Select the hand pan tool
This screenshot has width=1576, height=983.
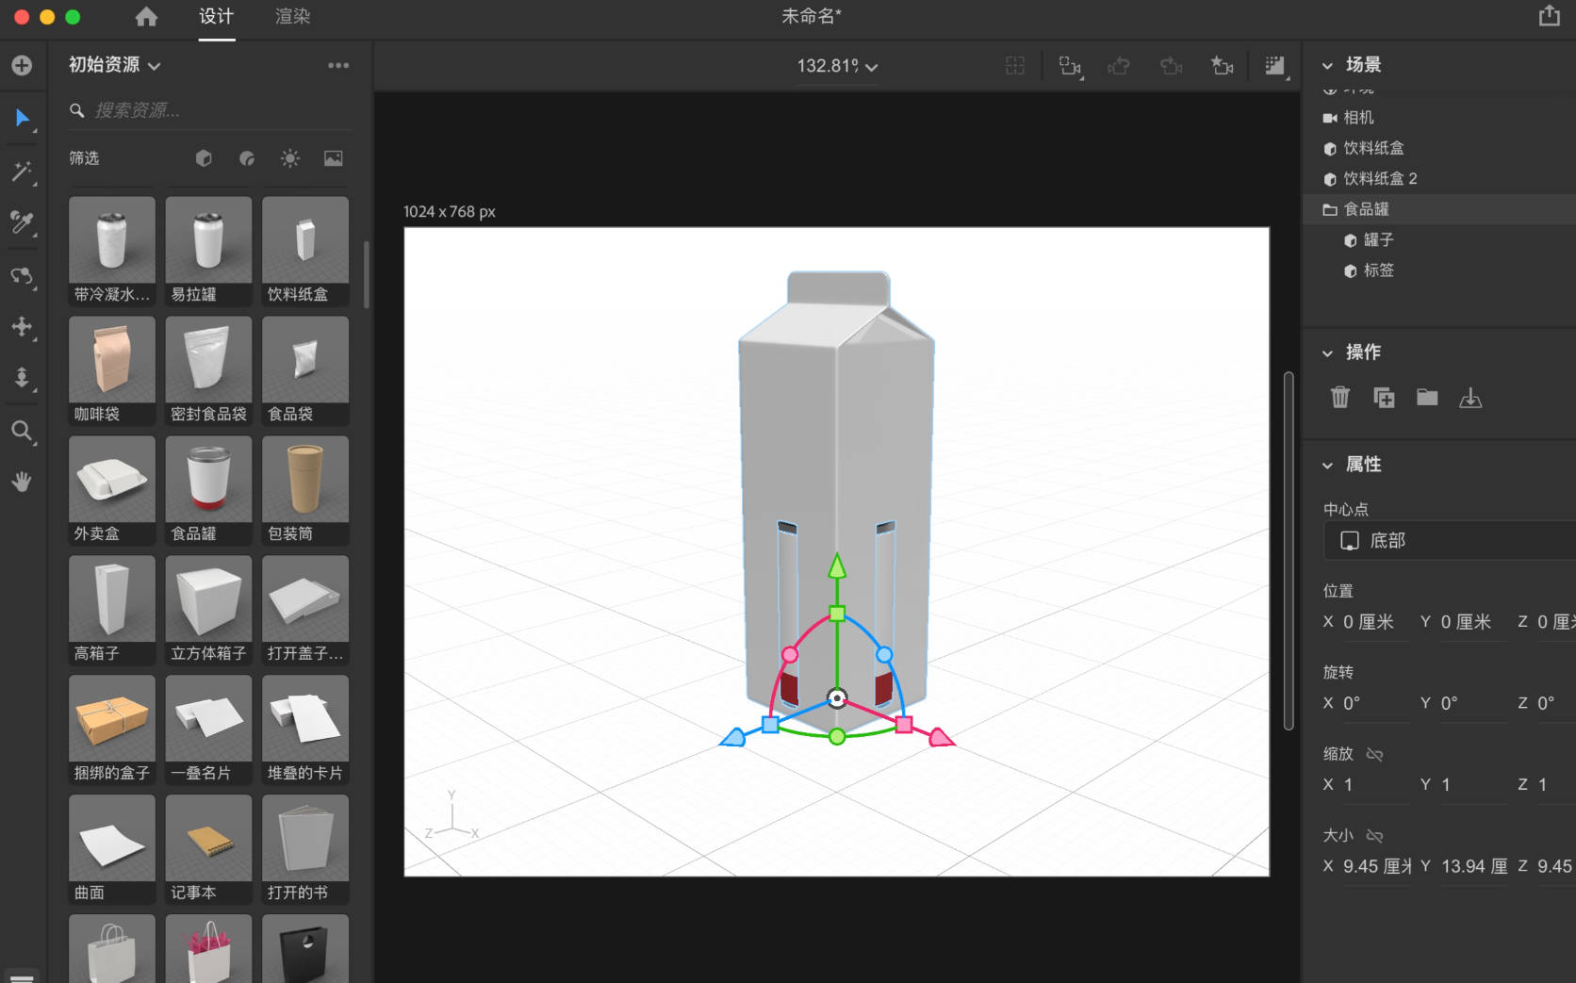[23, 482]
